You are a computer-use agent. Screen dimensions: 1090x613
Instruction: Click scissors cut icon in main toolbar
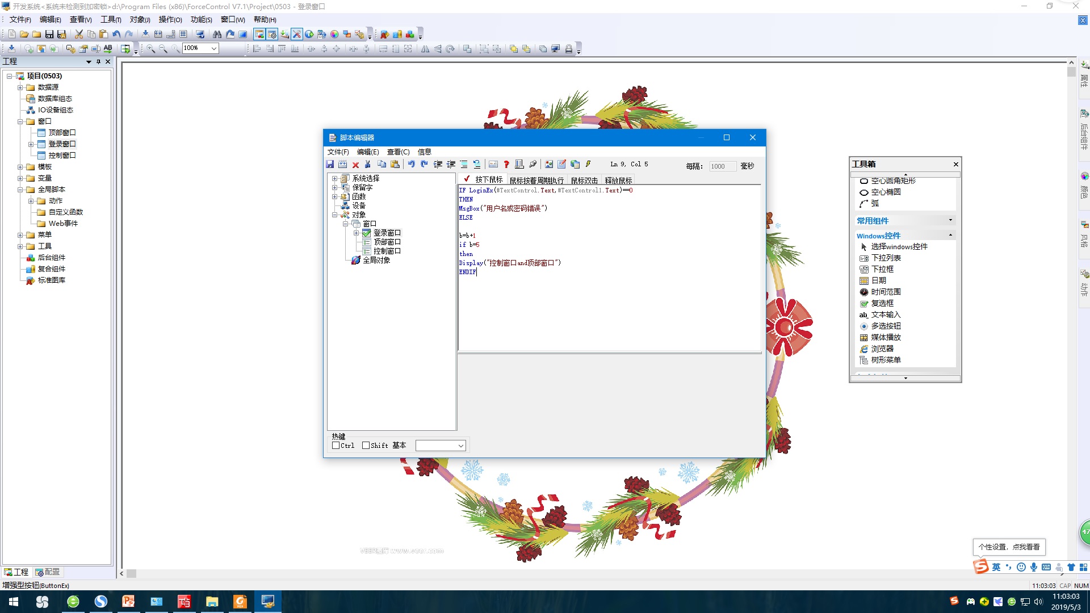click(x=79, y=34)
